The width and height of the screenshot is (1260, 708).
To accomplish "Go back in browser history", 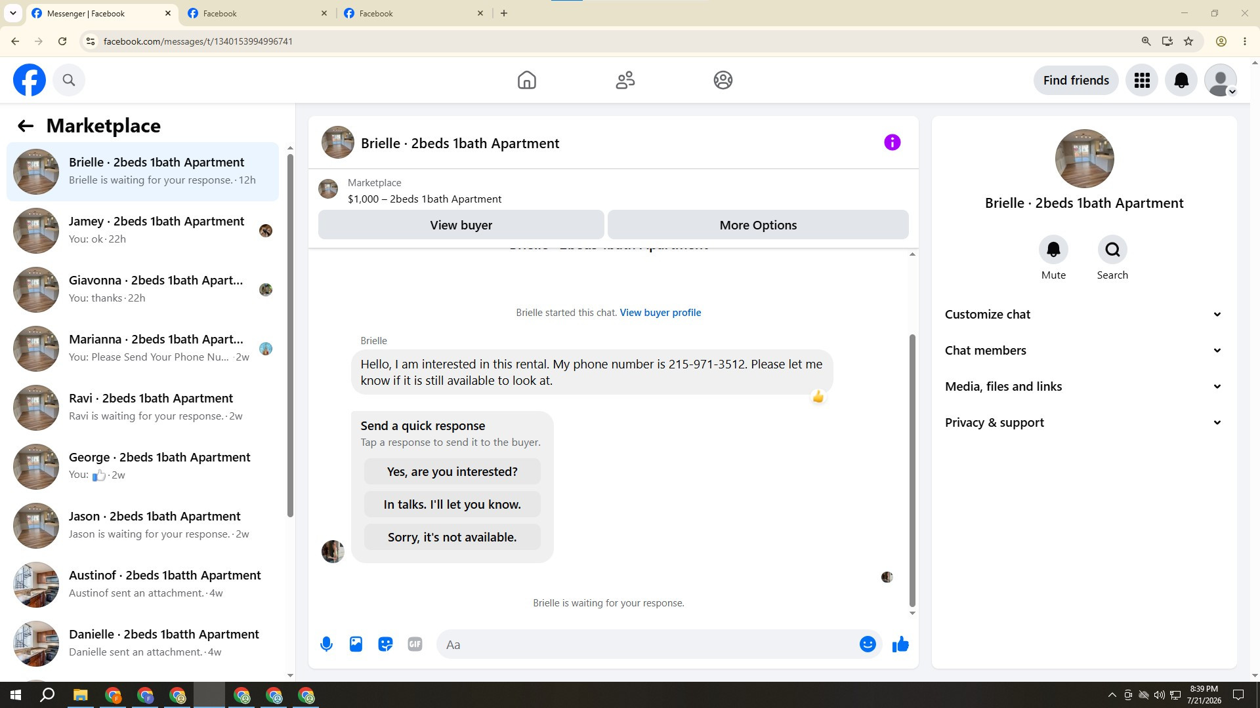I will click(15, 41).
